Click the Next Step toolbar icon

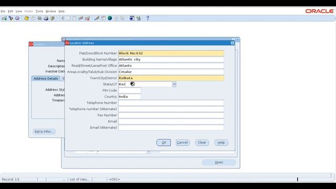pyautogui.click(x=33, y=18)
